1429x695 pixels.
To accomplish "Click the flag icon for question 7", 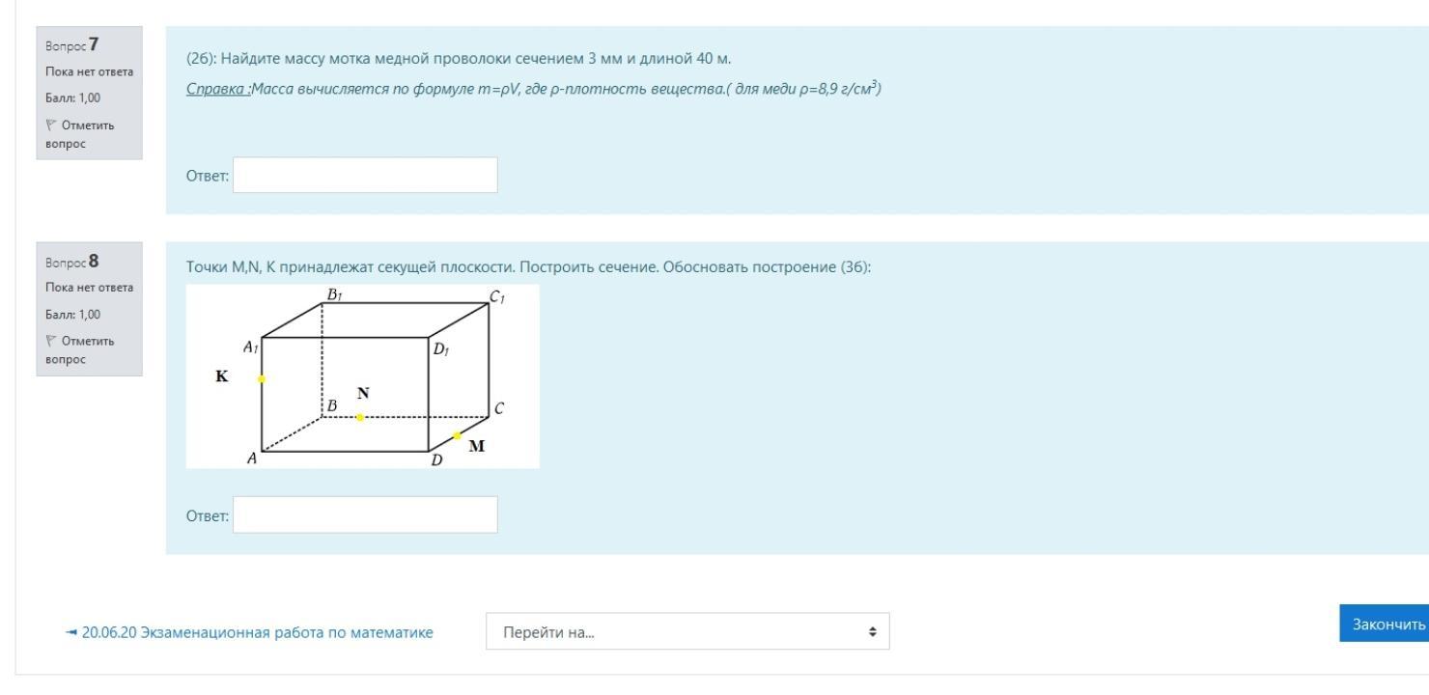I will 50,125.
